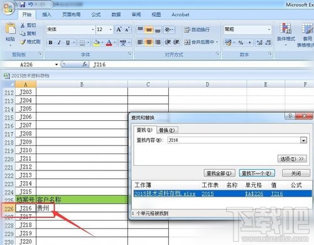314x245 pixels.
Task: Enable wrap text (自动换行)
Action: (x=197, y=29)
